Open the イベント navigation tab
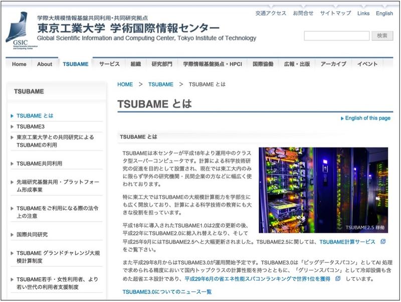401x302 pixels. pos(367,64)
